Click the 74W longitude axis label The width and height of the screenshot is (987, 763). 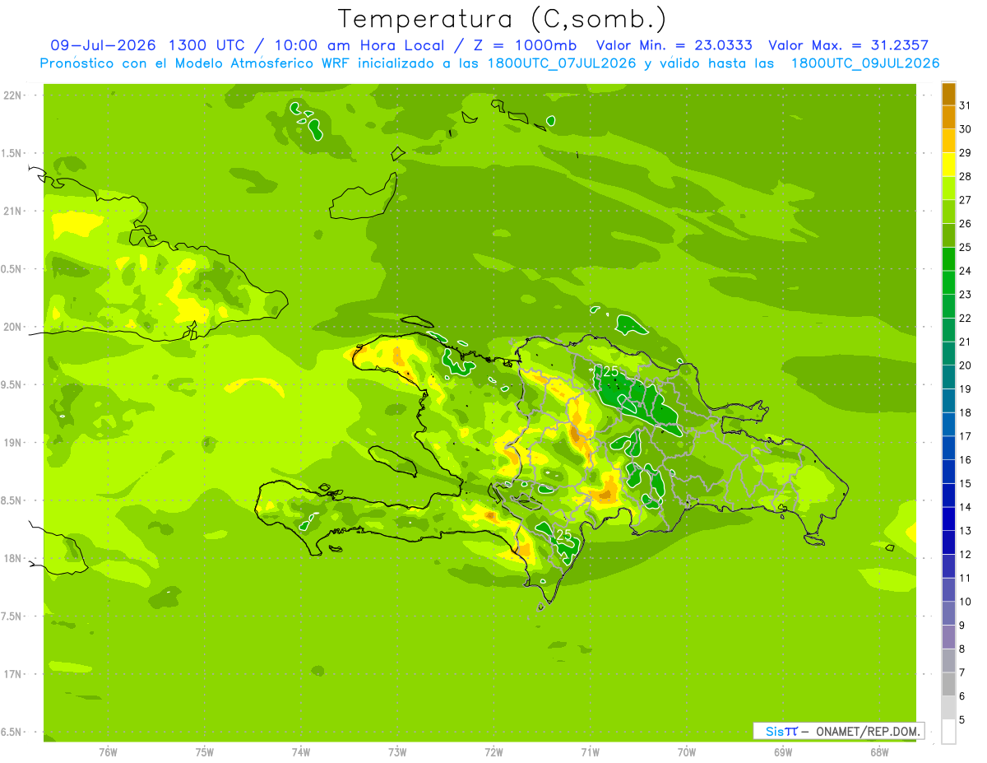[x=301, y=752]
